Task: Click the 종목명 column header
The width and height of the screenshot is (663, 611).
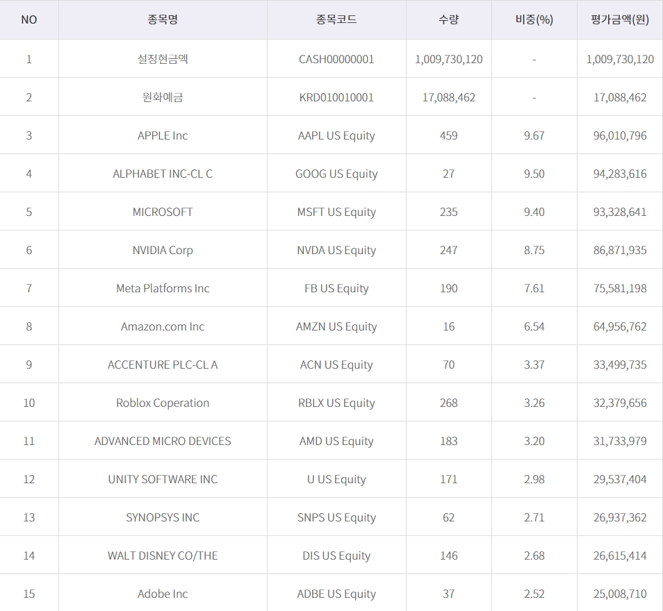Action: pos(163,19)
